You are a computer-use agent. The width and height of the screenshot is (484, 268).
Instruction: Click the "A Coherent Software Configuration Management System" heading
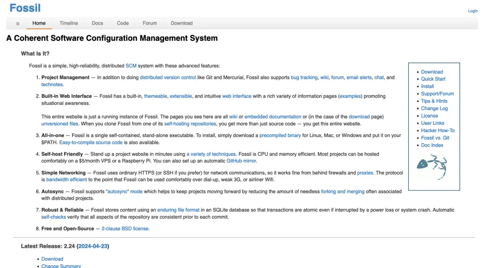[x=112, y=38]
